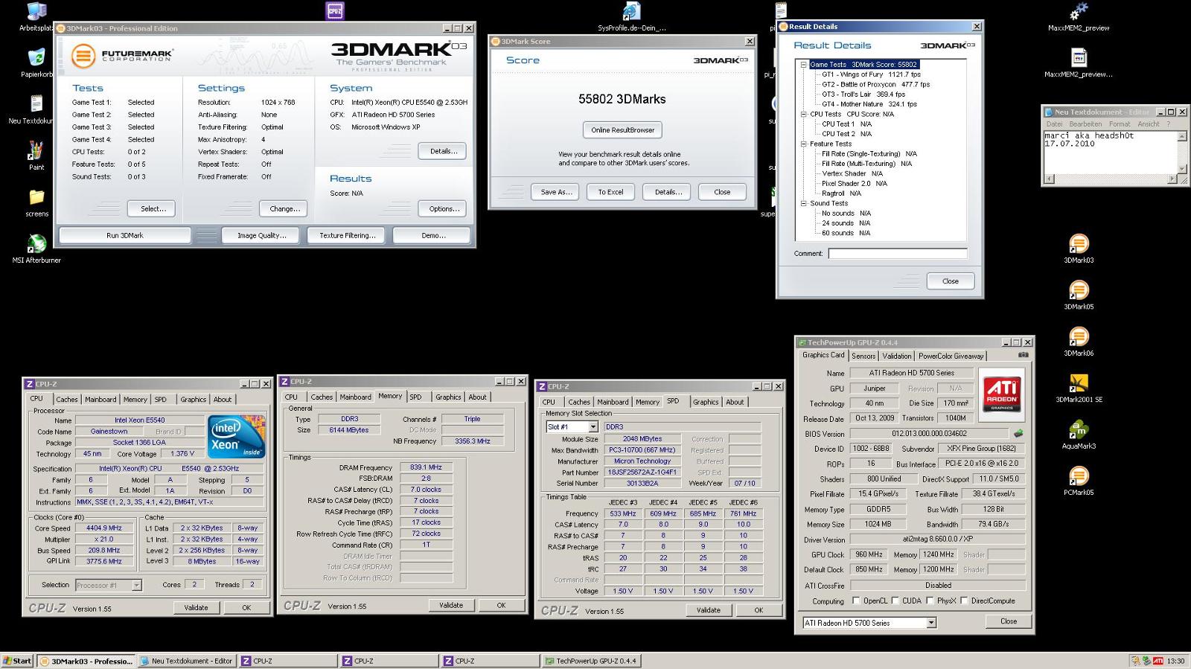
Task: Click the Image Quality... button
Action: (261, 236)
